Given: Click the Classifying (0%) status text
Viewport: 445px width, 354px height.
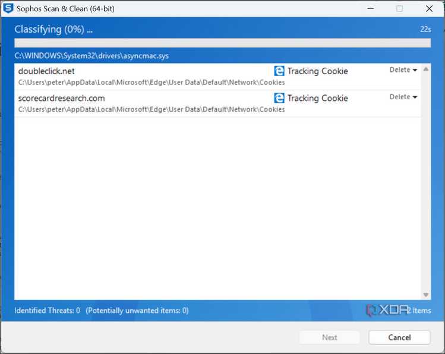Looking at the screenshot, I should pos(53,29).
